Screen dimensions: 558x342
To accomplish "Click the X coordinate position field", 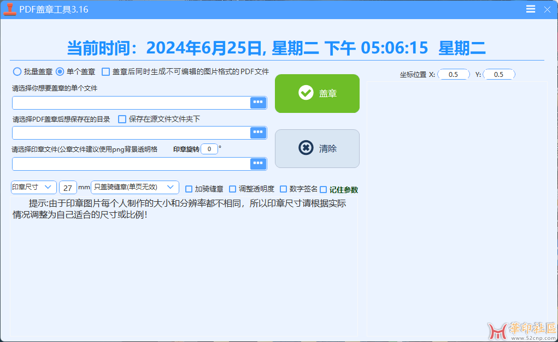I will [453, 75].
